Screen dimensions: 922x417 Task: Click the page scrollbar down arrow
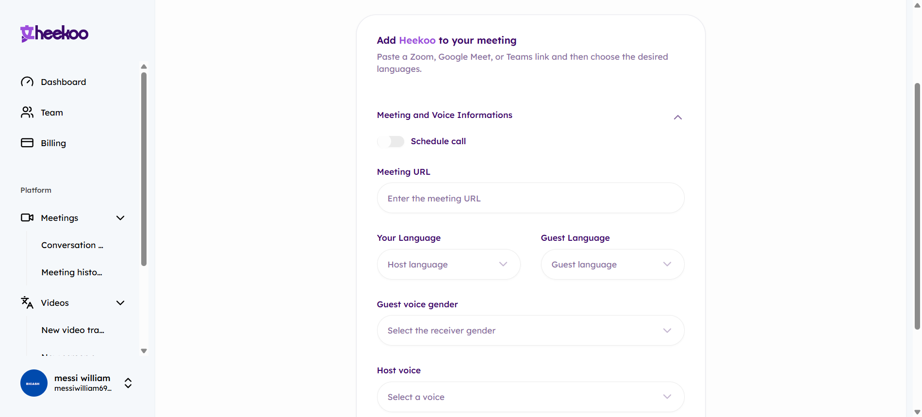point(917,412)
